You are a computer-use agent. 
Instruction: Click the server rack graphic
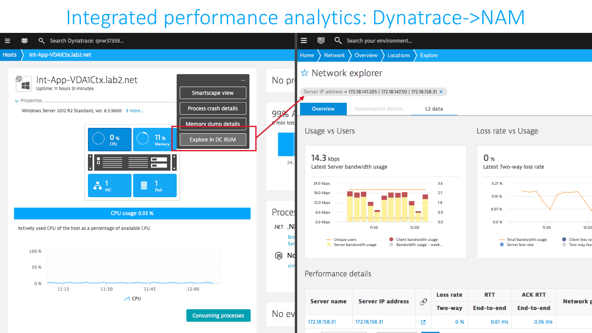(x=132, y=162)
